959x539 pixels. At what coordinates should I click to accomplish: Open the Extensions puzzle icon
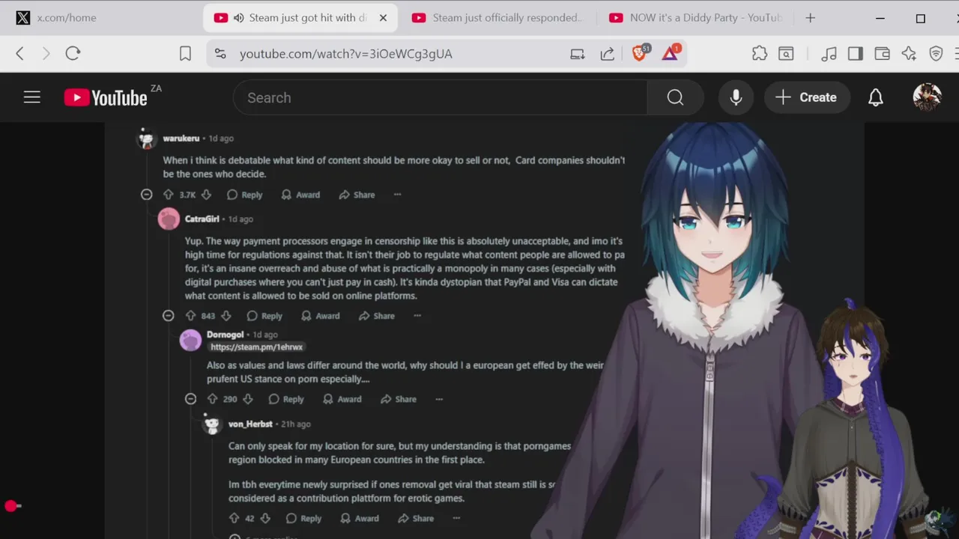tap(760, 53)
